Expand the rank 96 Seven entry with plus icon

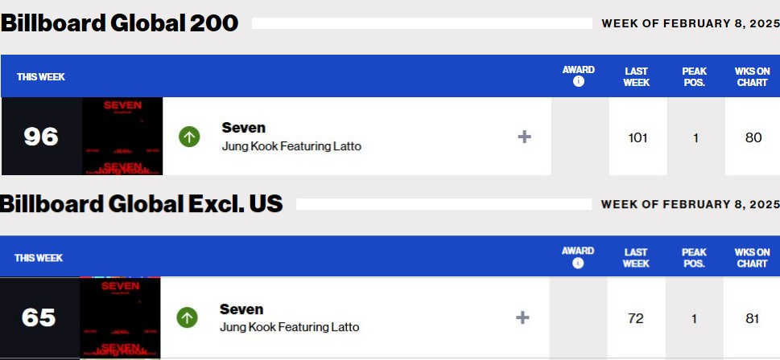point(524,137)
